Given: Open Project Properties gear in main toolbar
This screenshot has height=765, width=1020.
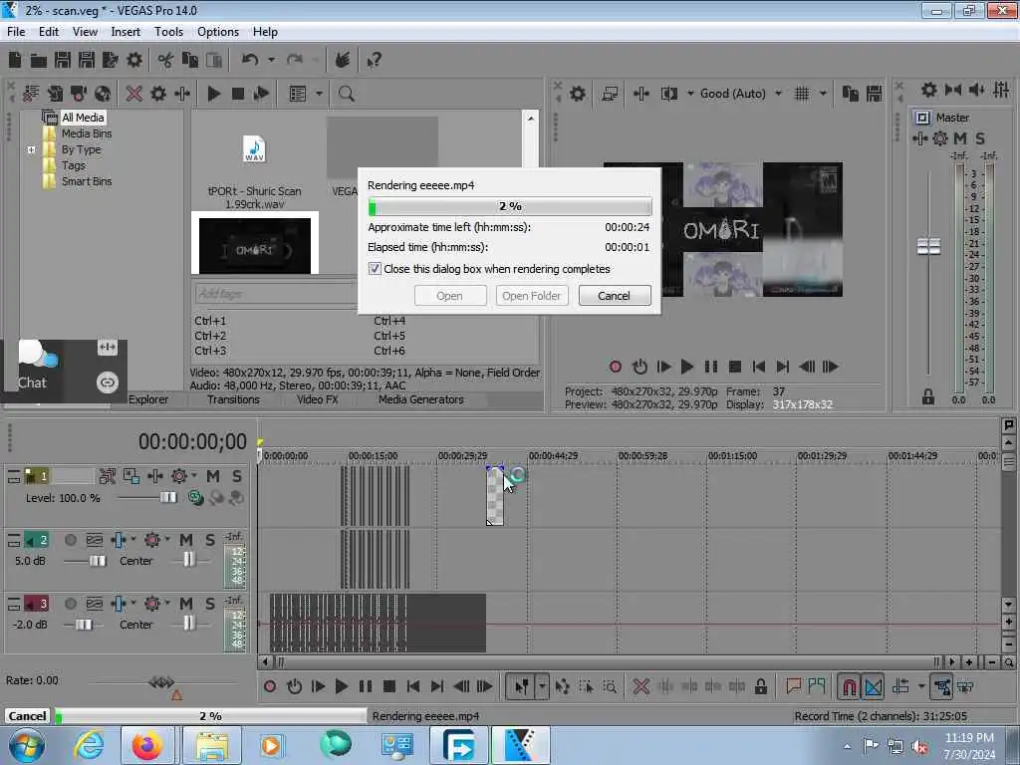Looking at the screenshot, I should 134,61.
